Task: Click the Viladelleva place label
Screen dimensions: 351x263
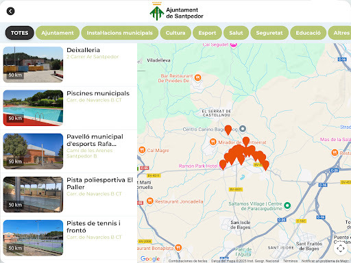Action: click(158, 60)
